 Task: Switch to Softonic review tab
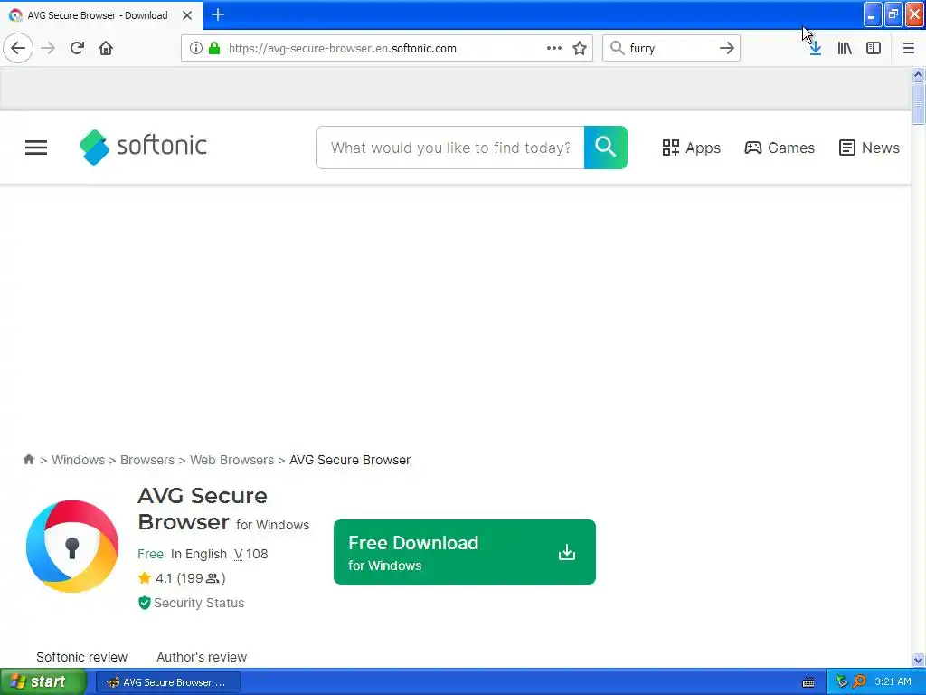coord(81,657)
